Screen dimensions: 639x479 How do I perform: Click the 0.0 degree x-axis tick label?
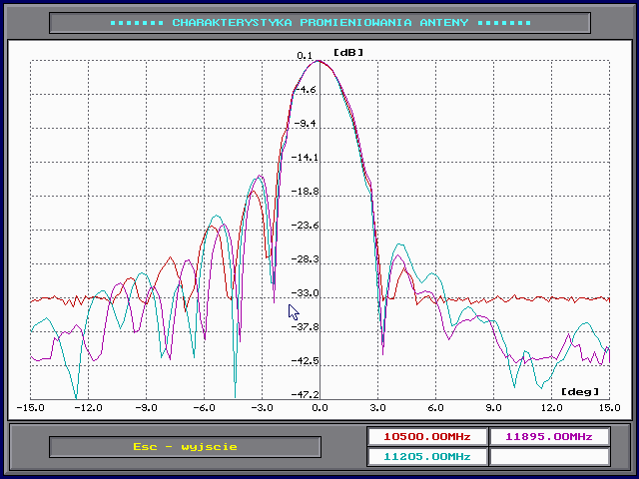coord(319,408)
